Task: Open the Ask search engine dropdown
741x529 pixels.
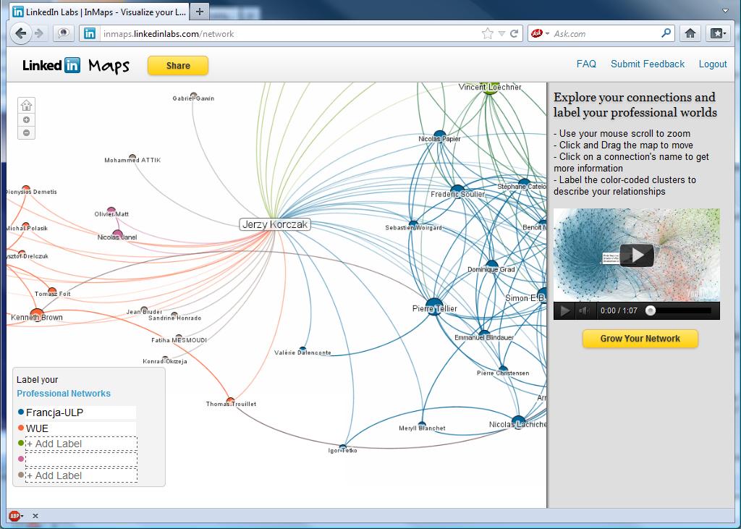Action: [547, 33]
